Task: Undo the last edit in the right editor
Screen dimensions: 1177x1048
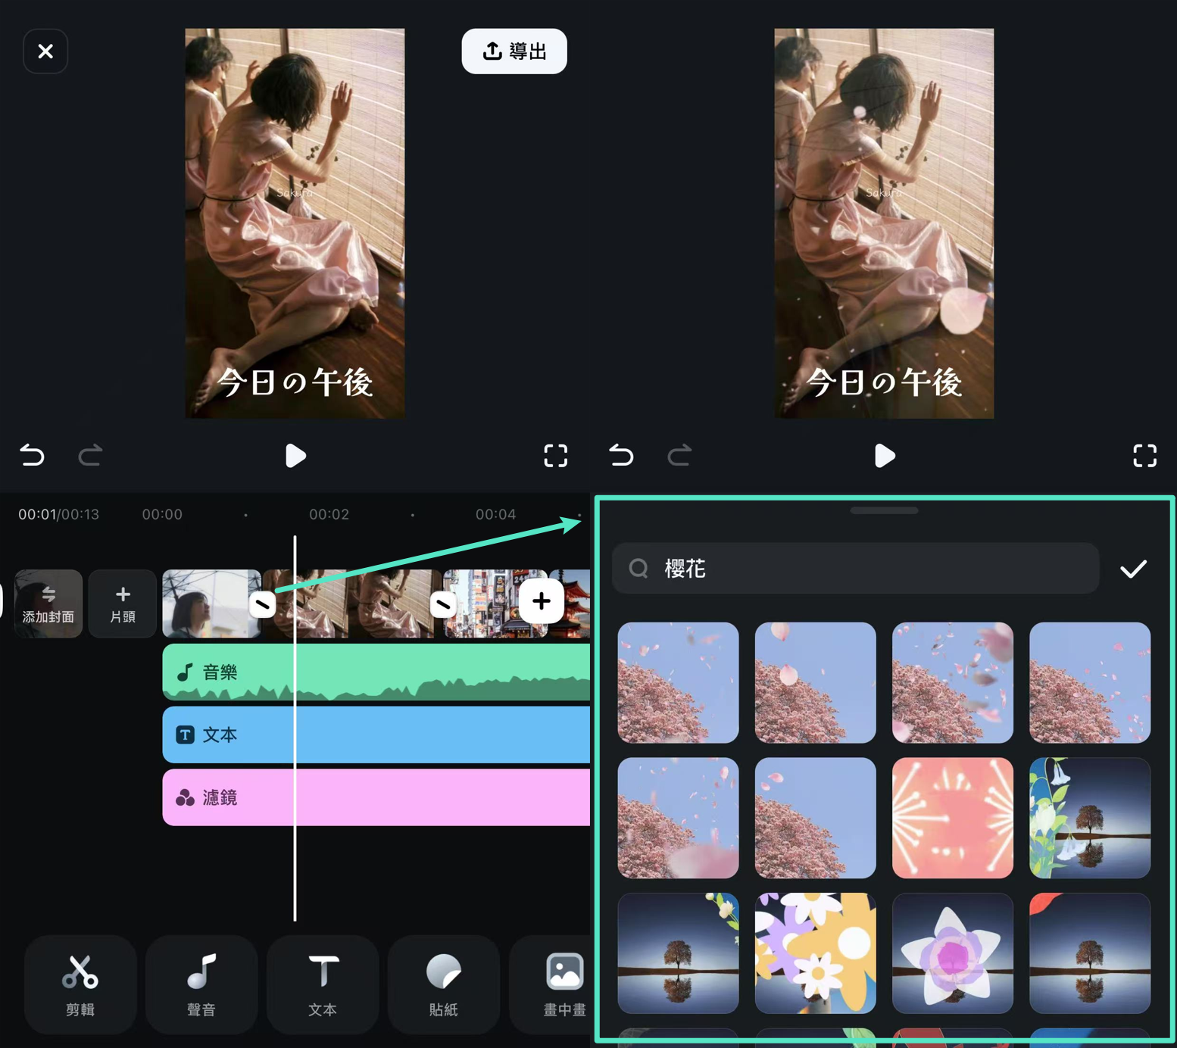Action: point(621,455)
